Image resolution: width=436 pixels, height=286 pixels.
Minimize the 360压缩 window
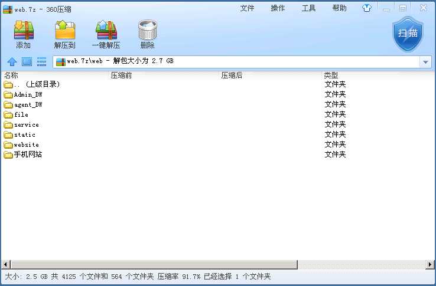click(x=386, y=9)
